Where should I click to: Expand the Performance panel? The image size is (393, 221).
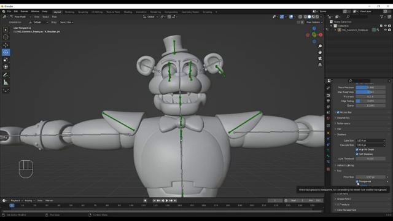pyautogui.click(x=343, y=123)
